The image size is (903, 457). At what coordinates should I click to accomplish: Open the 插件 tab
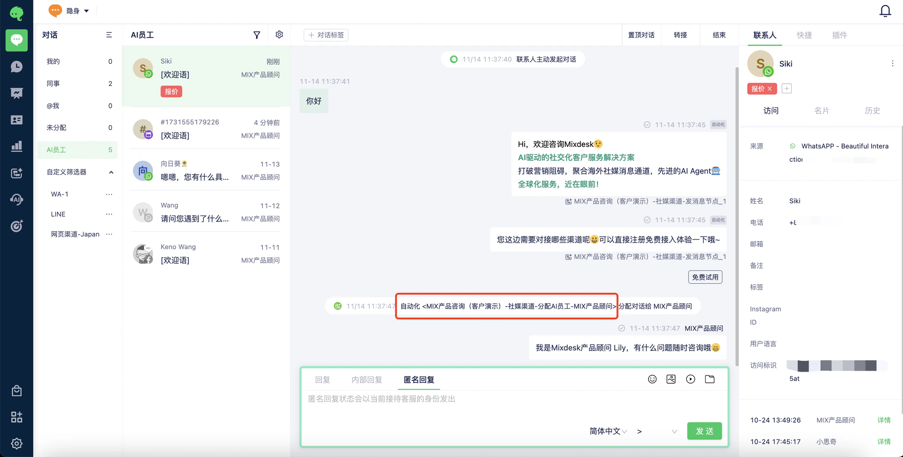pyautogui.click(x=840, y=35)
